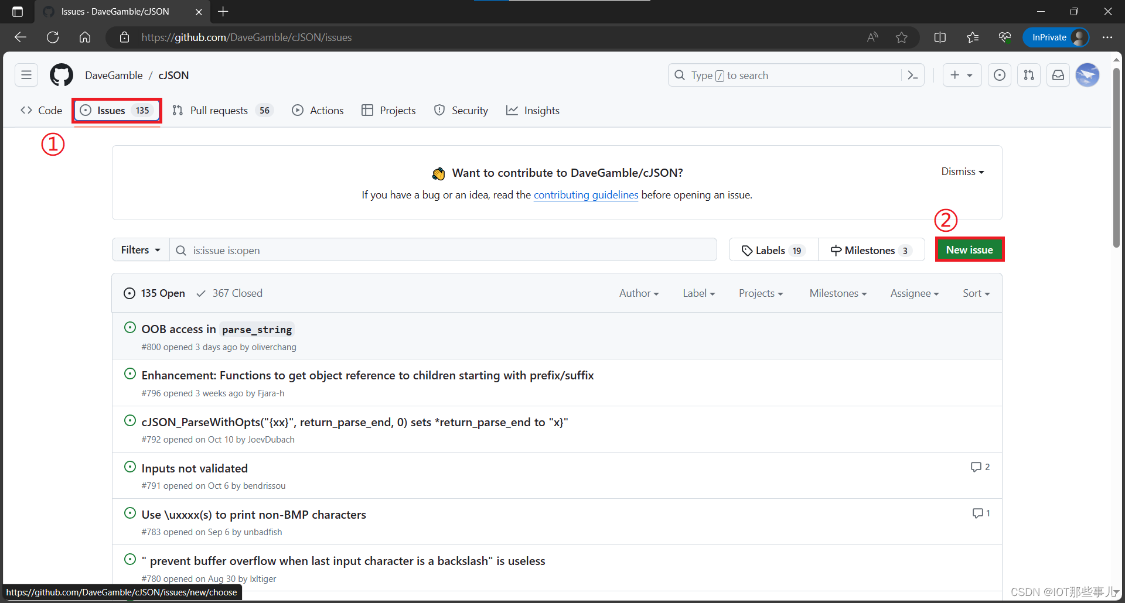The image size is (1125, 603).
Task: Expand the Author filter dropdown
Action: [639, 293]
